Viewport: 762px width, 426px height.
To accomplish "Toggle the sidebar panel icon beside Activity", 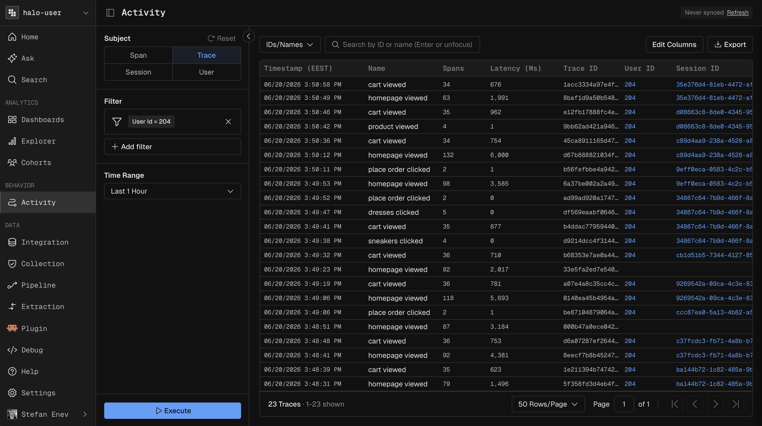I will click(110, 13).
